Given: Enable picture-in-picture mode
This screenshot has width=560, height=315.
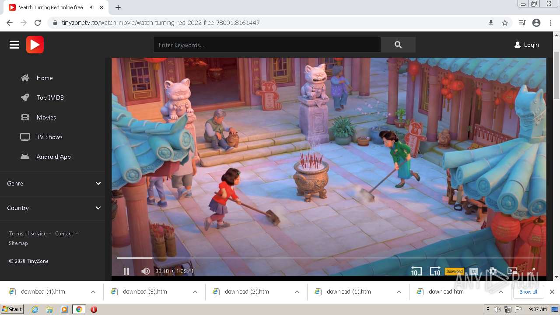Looking at the screenshot, I should tap(512, 271).
